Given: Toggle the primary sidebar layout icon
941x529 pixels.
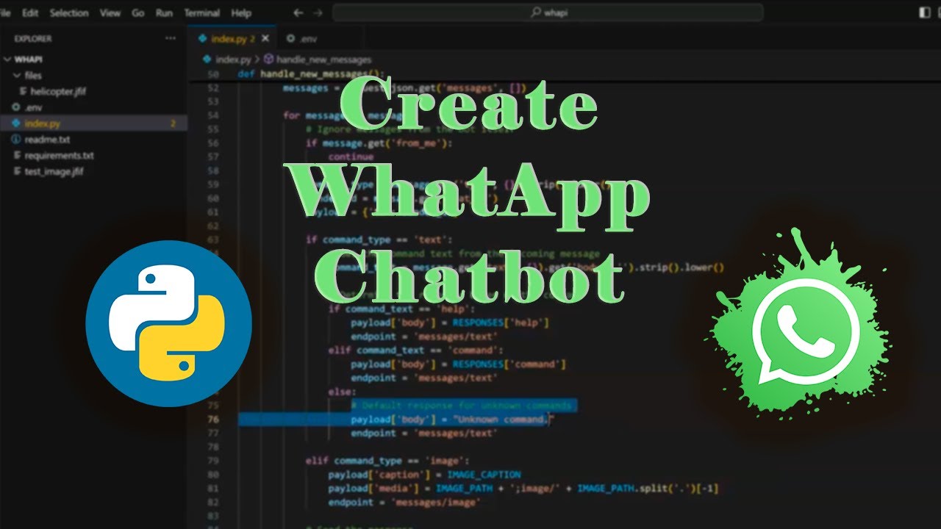Looking at the screenshot, I should point(925,13).
